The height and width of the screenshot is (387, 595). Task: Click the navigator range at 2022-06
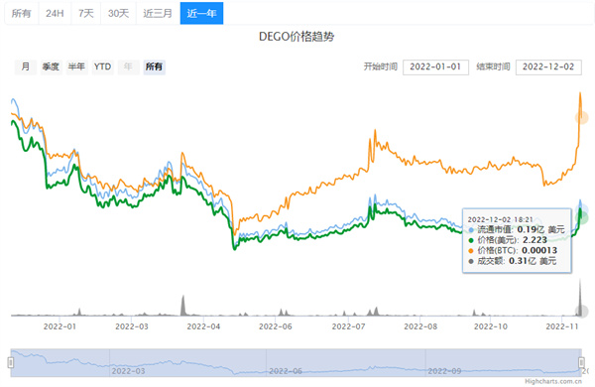click(x=286, y=371)
